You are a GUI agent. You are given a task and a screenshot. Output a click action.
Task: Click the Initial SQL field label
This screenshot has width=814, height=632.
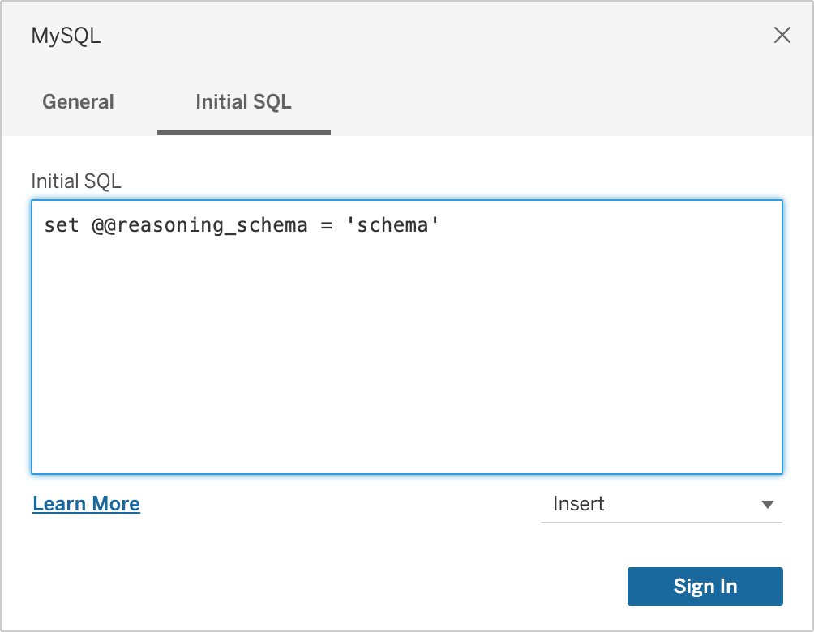tap(76, 181)
